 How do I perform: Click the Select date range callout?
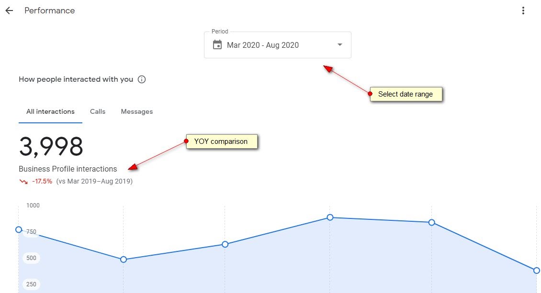pos(406,94)
